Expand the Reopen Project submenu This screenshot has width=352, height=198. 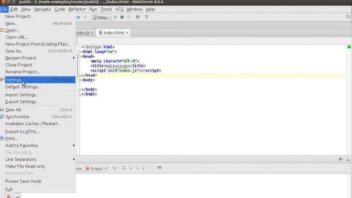pyautogui.click(x=38, y=58)
